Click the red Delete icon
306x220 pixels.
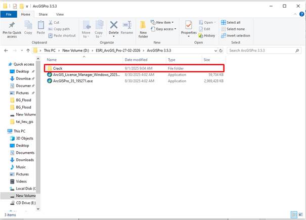(x=113, y=25)
